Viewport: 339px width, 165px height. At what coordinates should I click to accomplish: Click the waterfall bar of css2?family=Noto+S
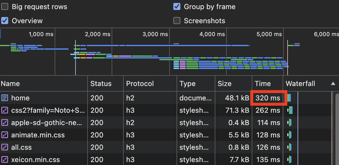[x=290, y=110]
